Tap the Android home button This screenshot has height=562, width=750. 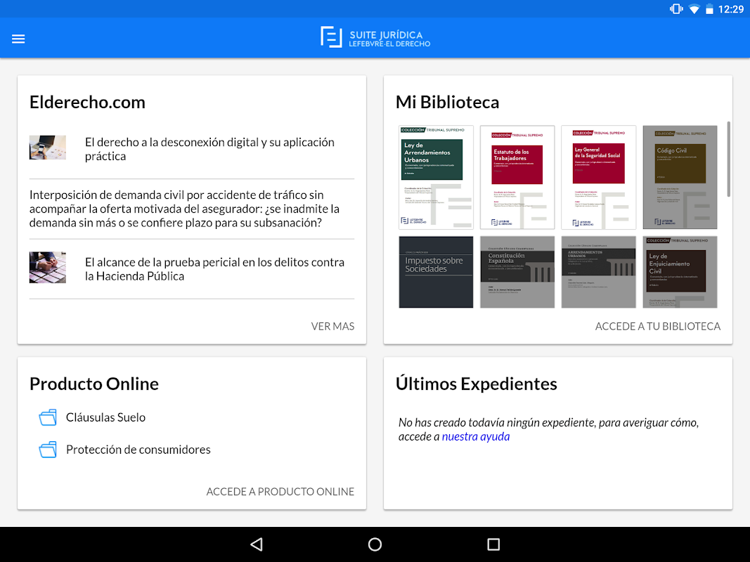coord(375,544)
